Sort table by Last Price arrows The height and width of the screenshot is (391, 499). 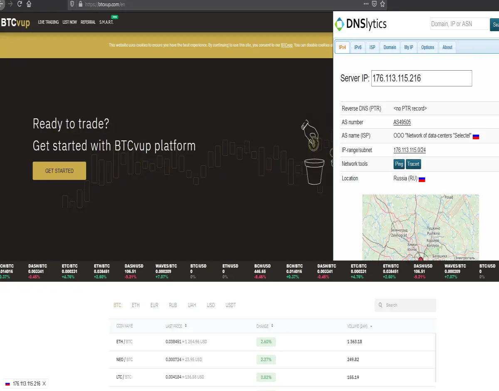(x=185, y=326)
